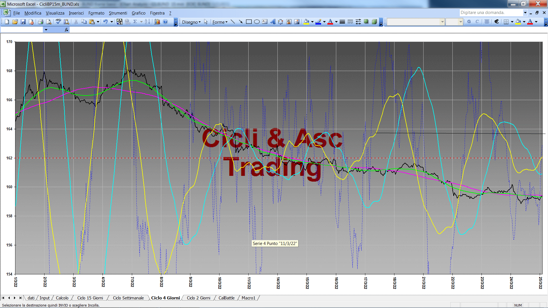Image resolution: width=548 pixels, height=308 pixels.
Task: Go to the dati sheet tab
Action: 31,298
